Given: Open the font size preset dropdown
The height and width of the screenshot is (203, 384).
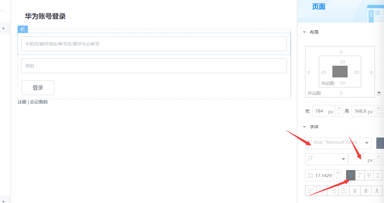Looking at the screenshot, I should point(327,159).
